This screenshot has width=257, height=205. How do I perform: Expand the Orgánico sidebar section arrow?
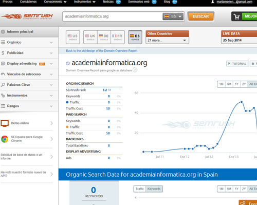coord(51,43)
